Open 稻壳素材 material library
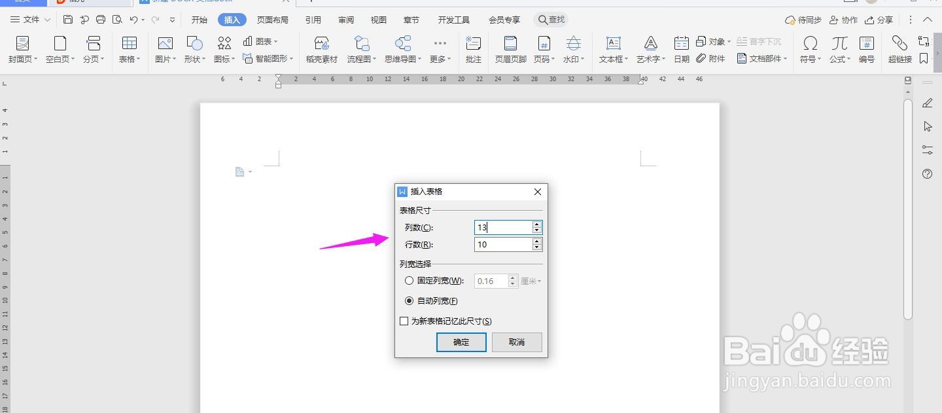This screenshot has width=942, height=413. click(x=322, y=50)
